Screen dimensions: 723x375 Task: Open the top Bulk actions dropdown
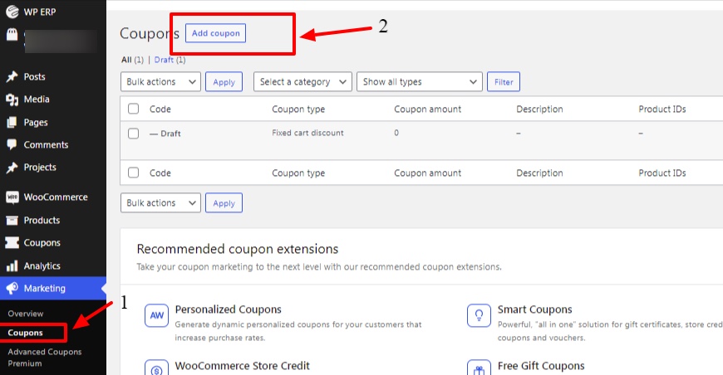[160, 82]
